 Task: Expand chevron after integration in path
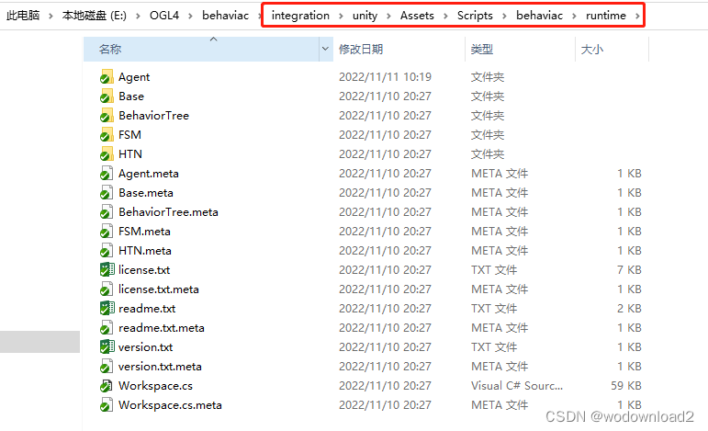click(341, 16)
